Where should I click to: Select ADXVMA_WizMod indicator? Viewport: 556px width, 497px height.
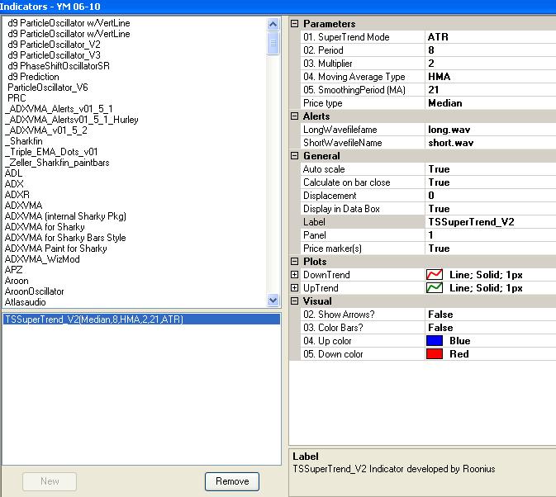click(42, 259)
